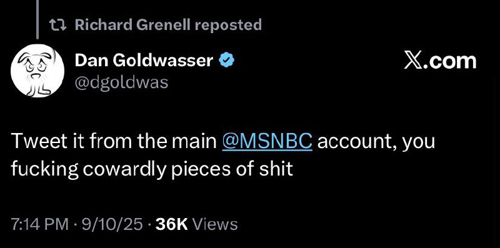500x248 pixels.
Task: Click the 9/10/25 date
Action: pos(112,224)
